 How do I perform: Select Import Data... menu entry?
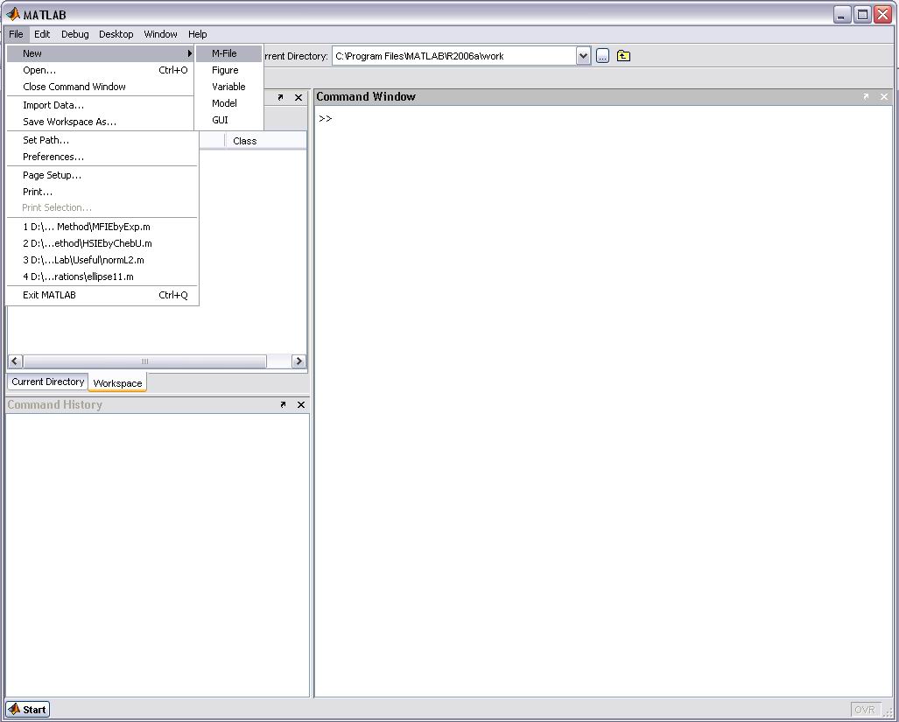102,105
